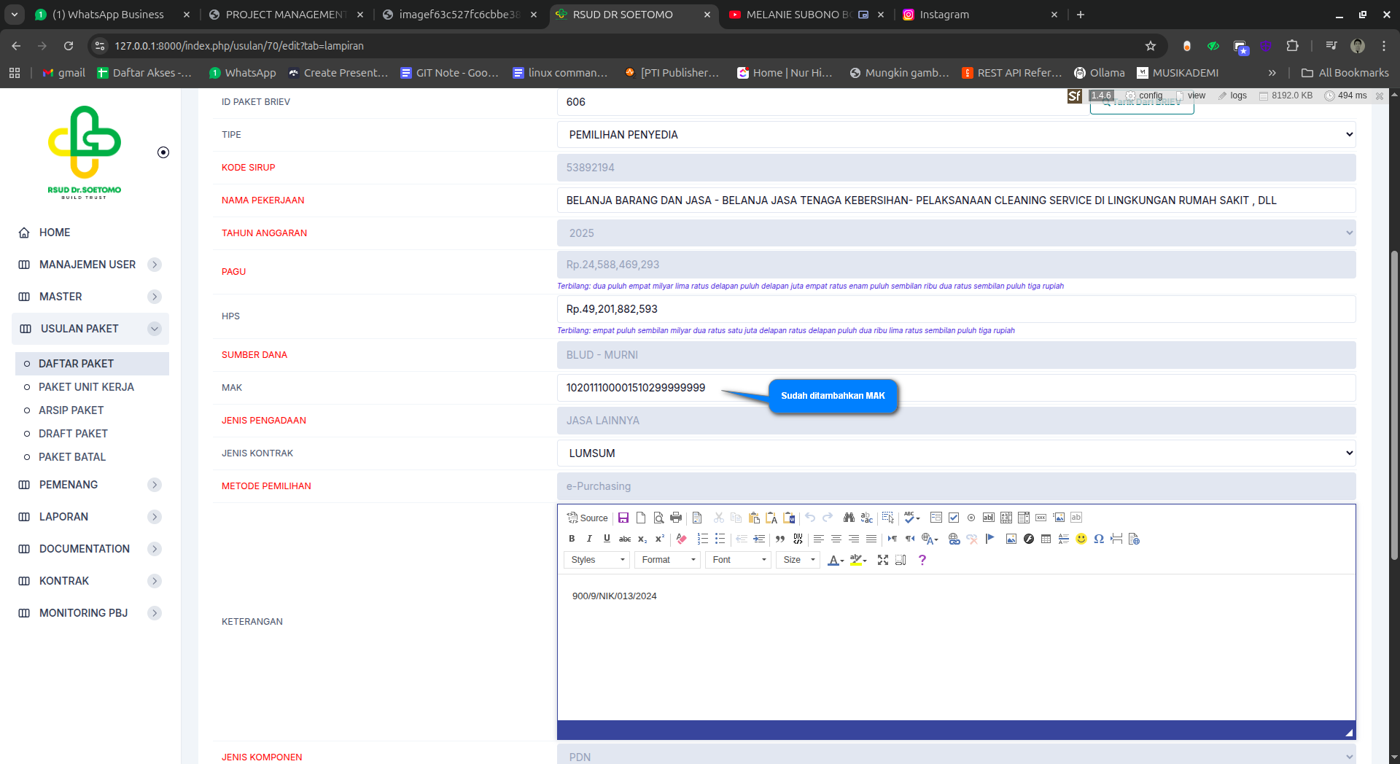Open the text color picker
The width and height of the screenshot is (1400, 764).
(835, 560)
